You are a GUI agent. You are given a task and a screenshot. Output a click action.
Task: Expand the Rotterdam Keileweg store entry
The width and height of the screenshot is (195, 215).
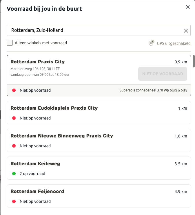pos(35,163)
